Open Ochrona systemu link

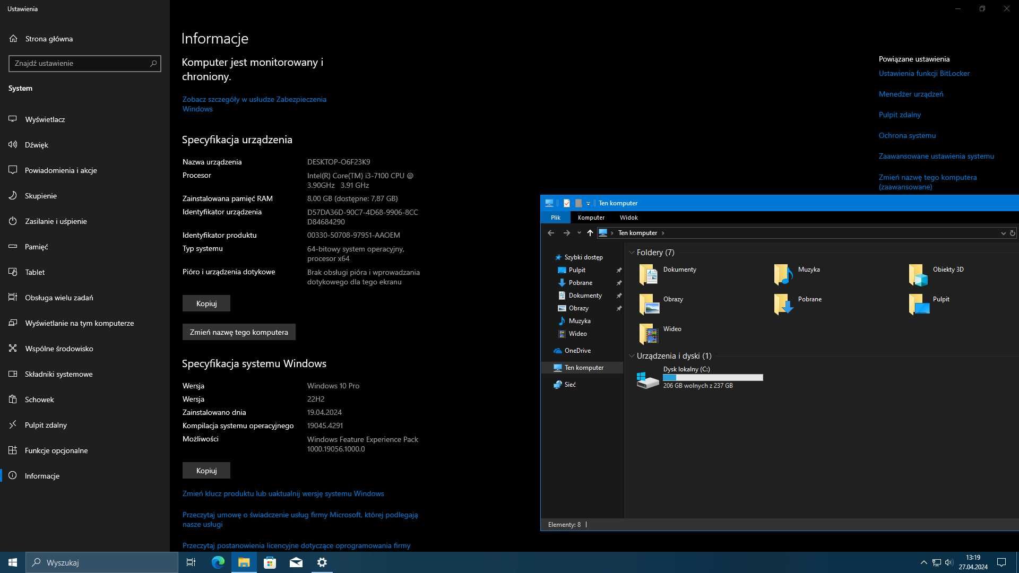tap(907, 135)
